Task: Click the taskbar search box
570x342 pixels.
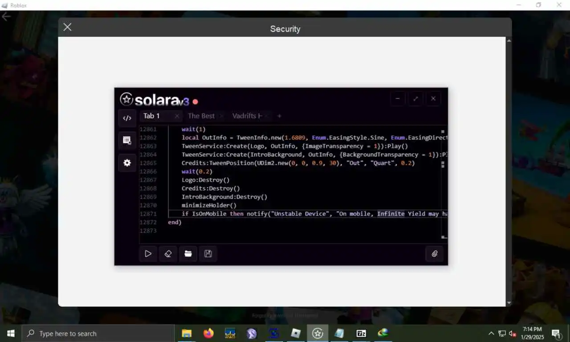Action: click(x=98, y=334)
